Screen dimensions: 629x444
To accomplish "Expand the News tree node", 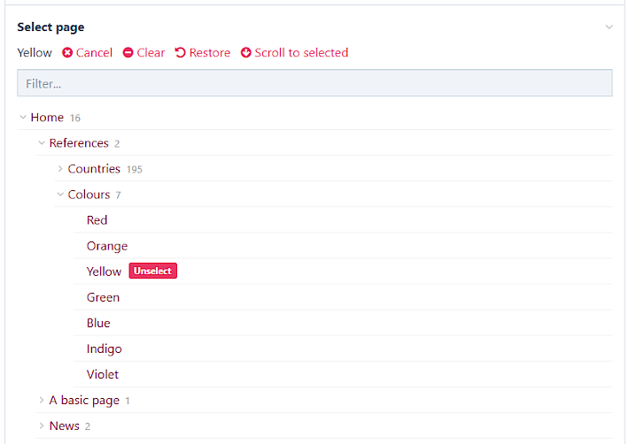I will (x=42, y=426).
